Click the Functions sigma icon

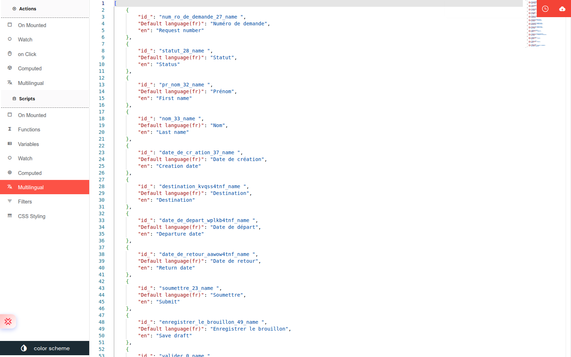10,129
